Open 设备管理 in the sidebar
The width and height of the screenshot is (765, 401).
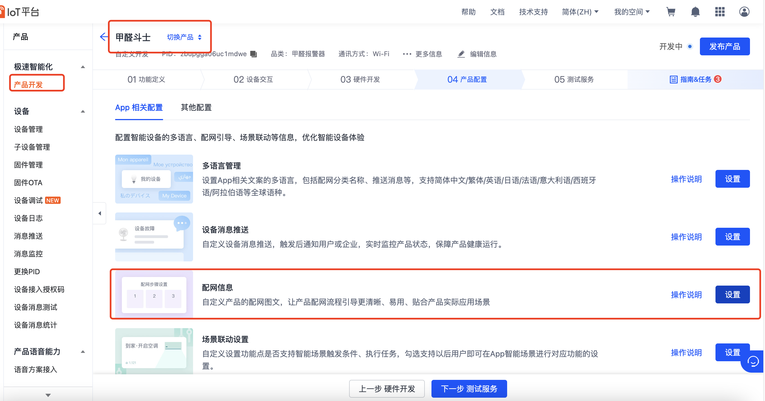(x=28, y=129)
